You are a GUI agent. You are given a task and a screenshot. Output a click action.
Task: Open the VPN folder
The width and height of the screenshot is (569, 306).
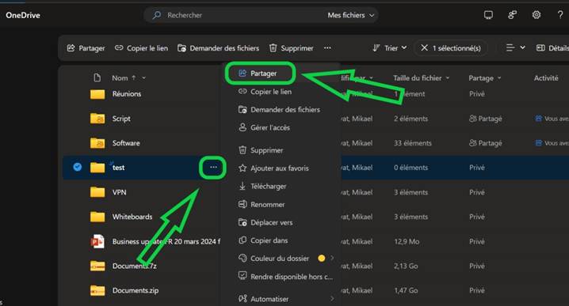(119, 192)
